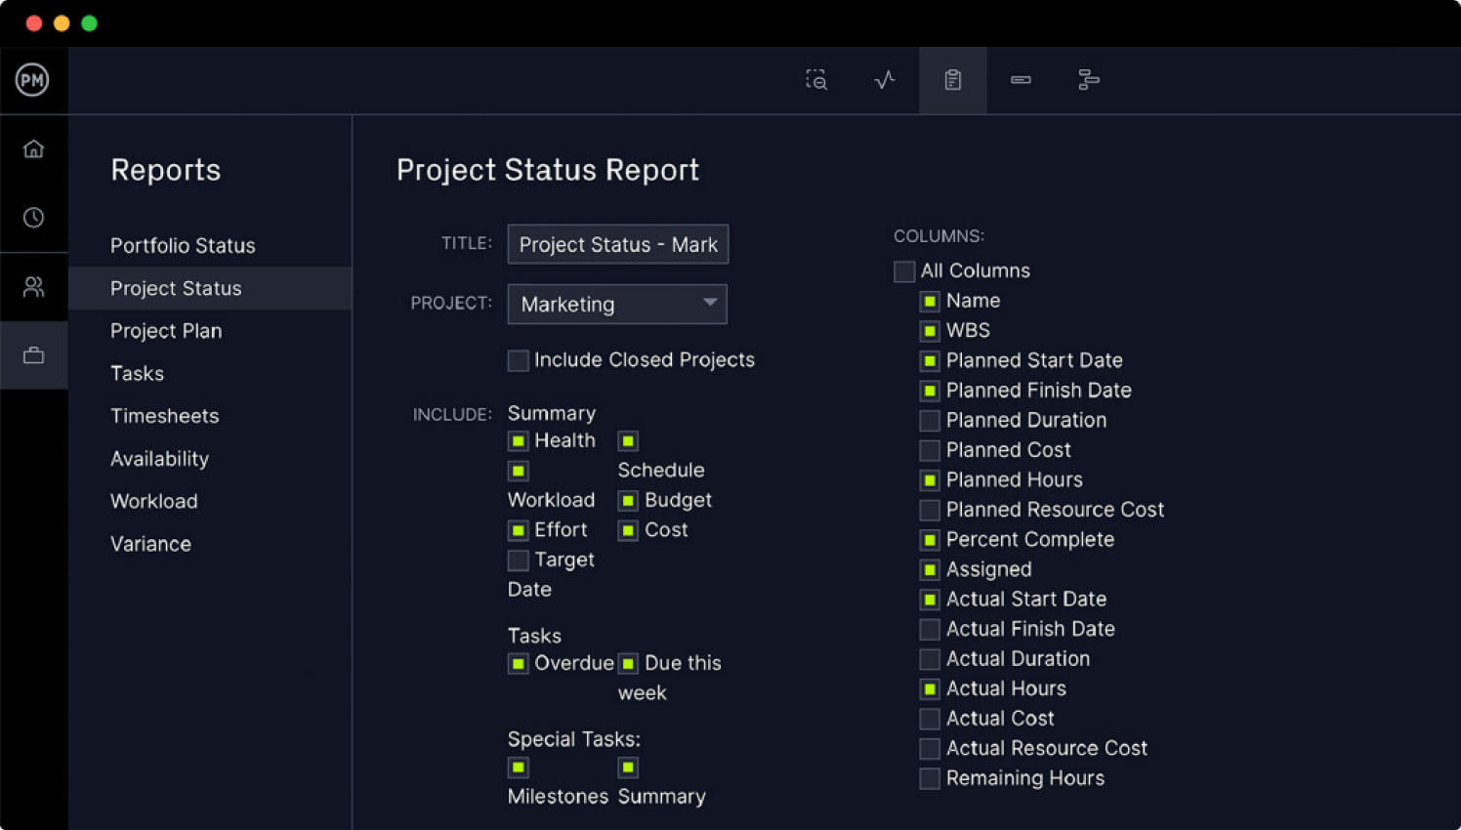Open the Team section via the people icon
This screenshot has width=1461, height=830.
point(34,286)
